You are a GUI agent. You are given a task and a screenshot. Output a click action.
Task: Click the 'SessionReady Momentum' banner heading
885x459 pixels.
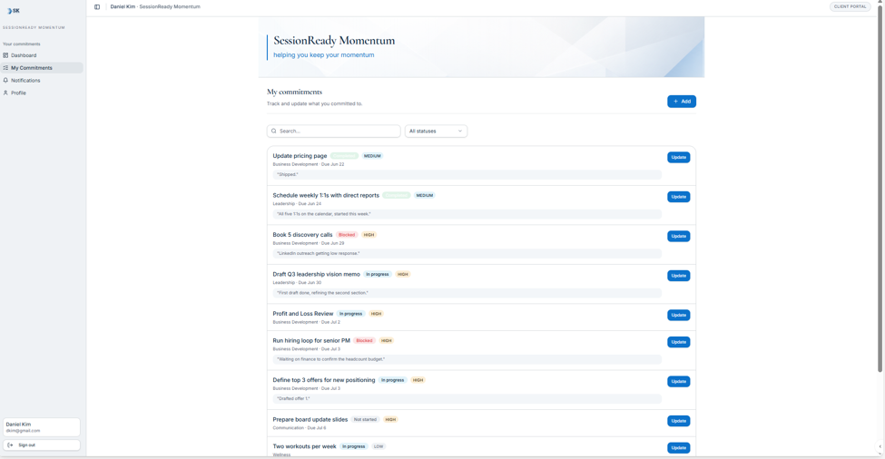[334, 41]
